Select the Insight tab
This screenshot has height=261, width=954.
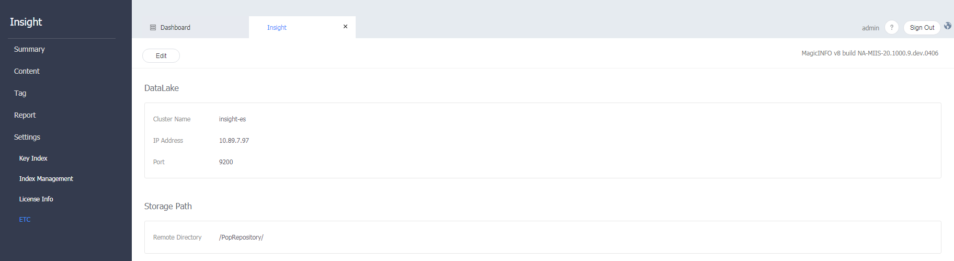277,28
